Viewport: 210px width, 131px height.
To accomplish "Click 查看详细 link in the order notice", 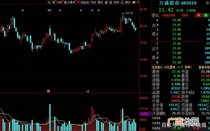I will 204,67.
